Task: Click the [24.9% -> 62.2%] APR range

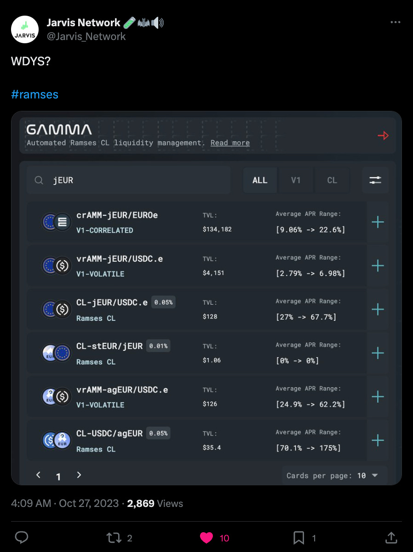Action: (310, 404)
